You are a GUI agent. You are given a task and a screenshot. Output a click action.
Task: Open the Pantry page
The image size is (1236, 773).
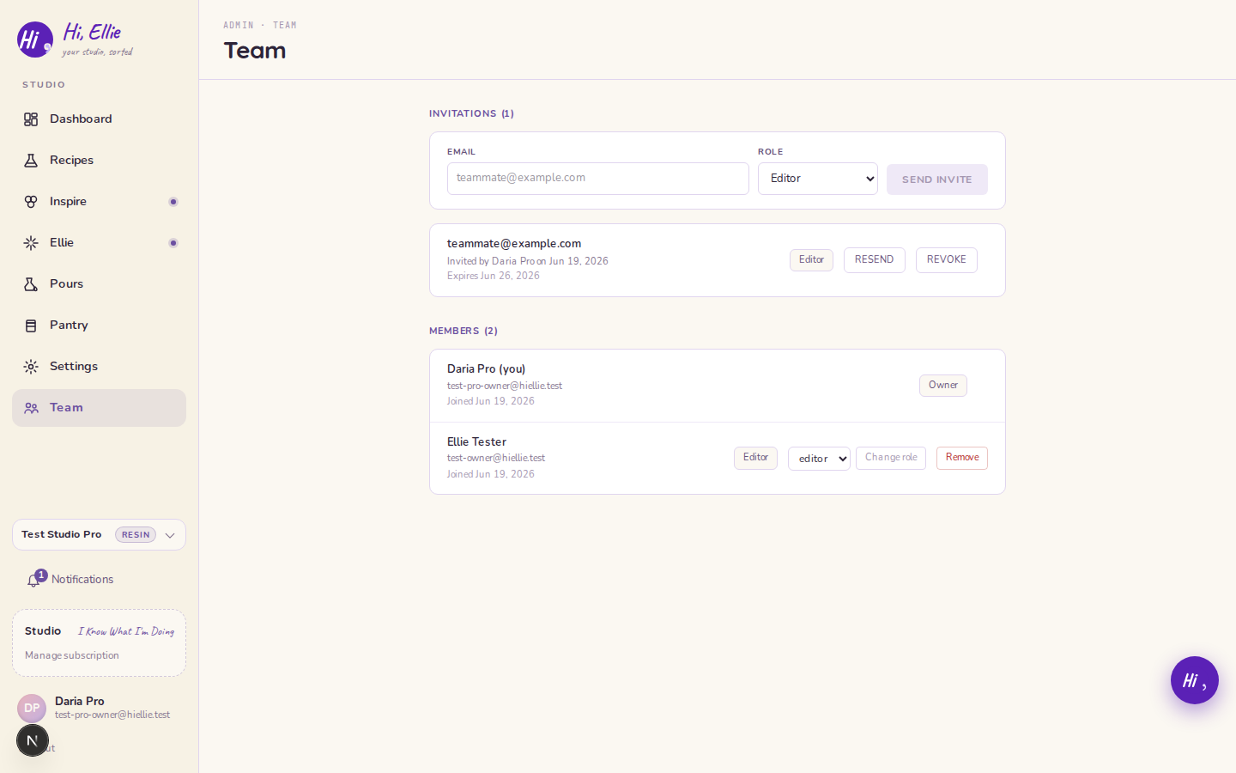pos(99,326)
